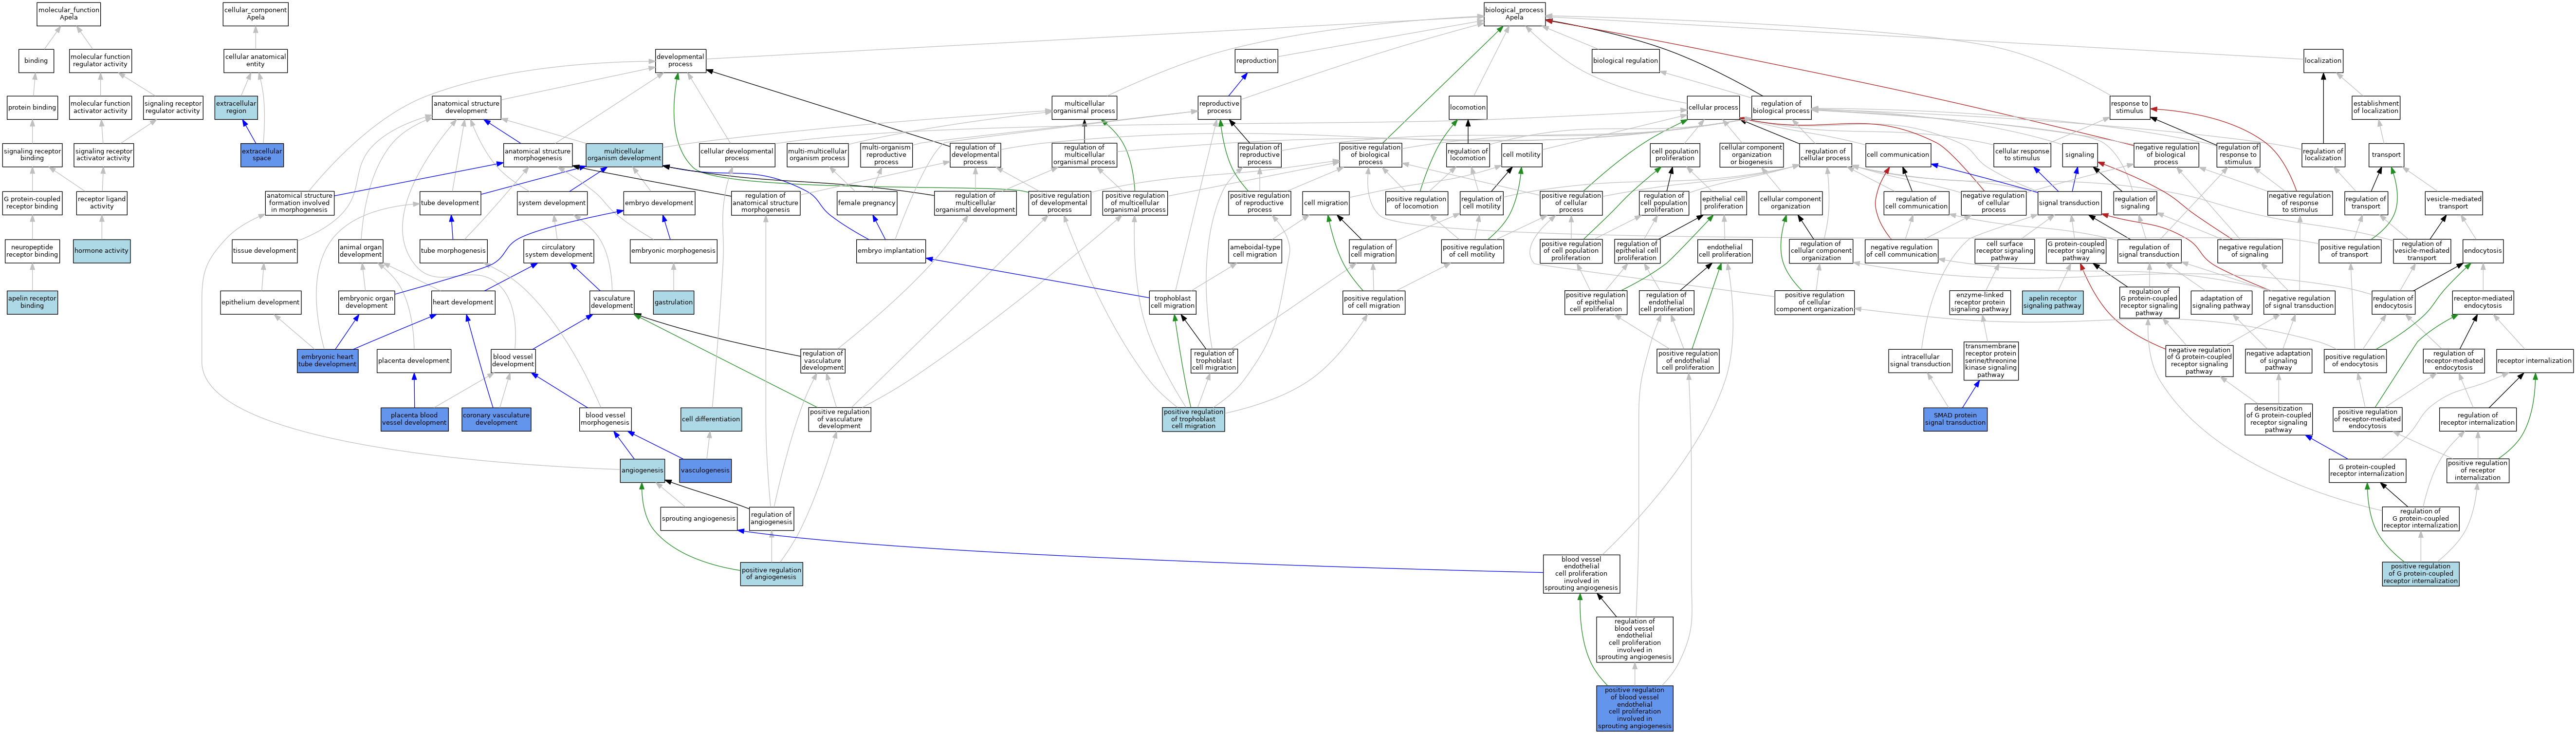Click the 'circulatory system development' node
Screen dimensions: 2576x734
[558, 251]
